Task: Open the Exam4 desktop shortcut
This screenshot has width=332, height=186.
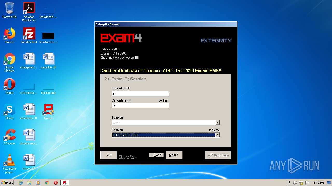Action: pos(48,112)
